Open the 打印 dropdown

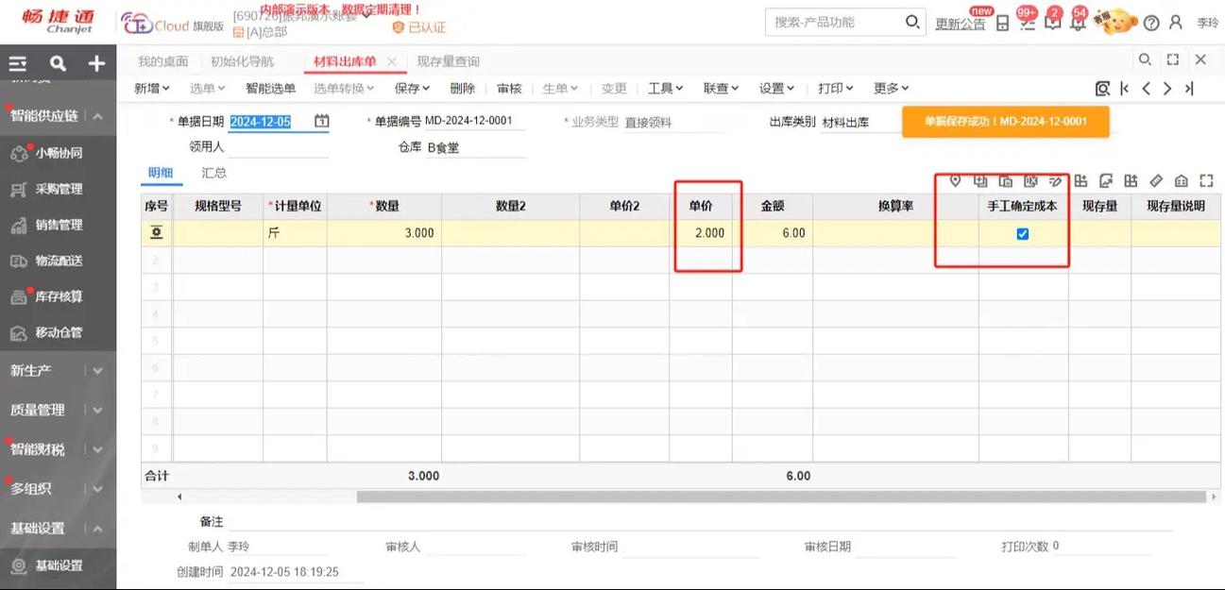click(x=836, y=88)
